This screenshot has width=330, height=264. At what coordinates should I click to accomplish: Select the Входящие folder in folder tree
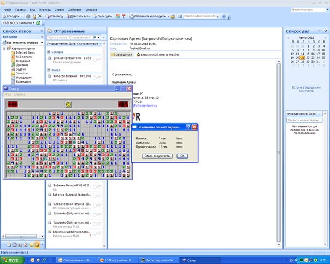tap(23, 61)
